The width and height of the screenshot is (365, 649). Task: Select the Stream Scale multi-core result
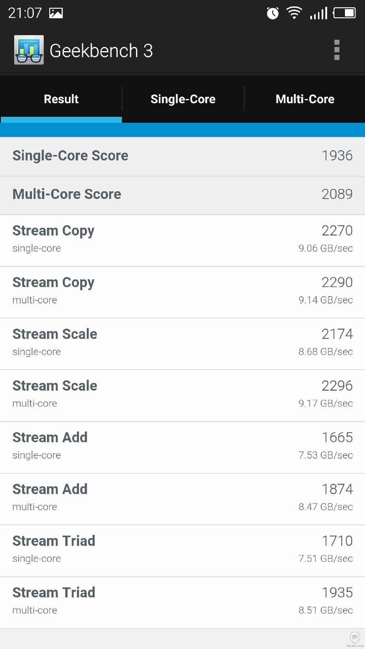pos(182,395)
